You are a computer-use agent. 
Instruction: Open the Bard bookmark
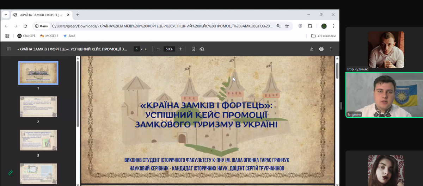coord(69,36)
